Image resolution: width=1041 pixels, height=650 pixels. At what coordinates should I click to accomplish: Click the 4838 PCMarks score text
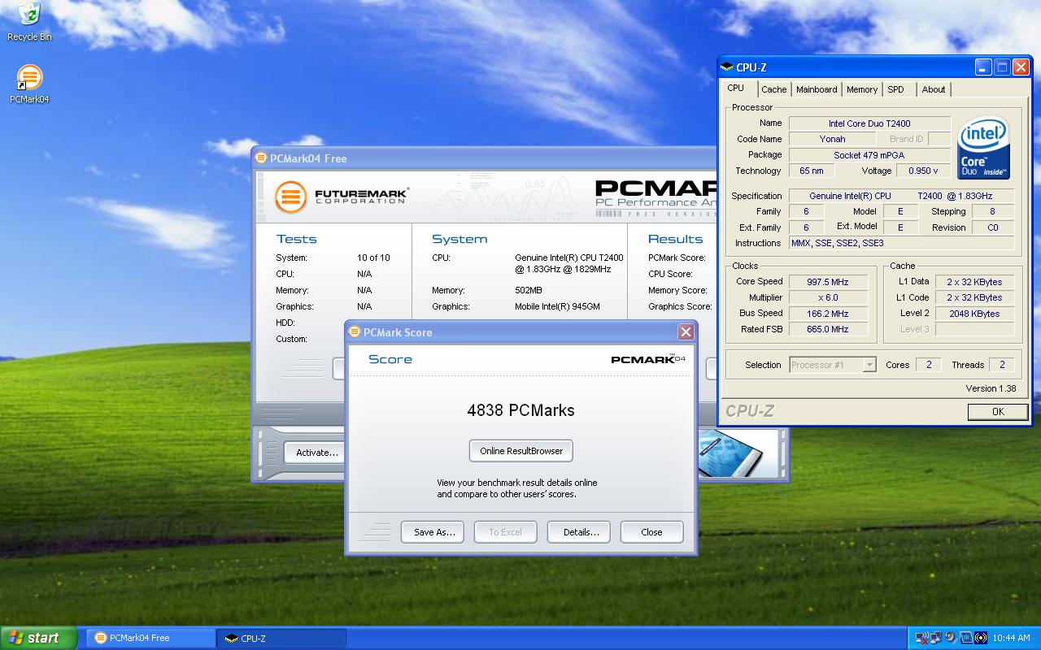(520, 410)
